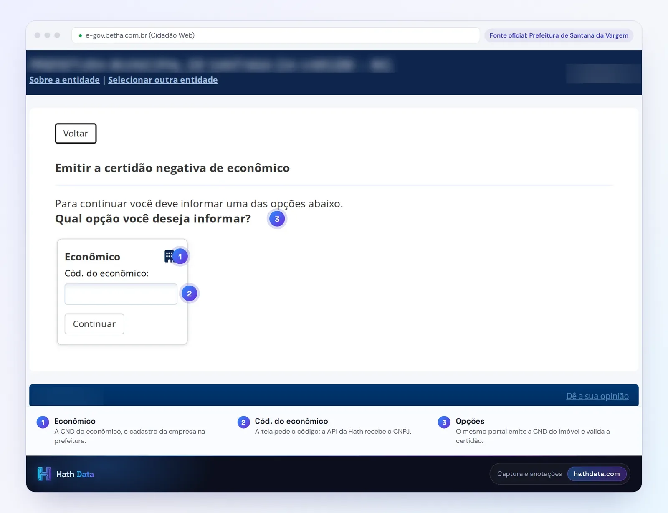The width and height of the screenshot is (668, 513).
Task: Focus the Cód. do econômico input field
Action: pyautogui.click(x=121, y=294)
